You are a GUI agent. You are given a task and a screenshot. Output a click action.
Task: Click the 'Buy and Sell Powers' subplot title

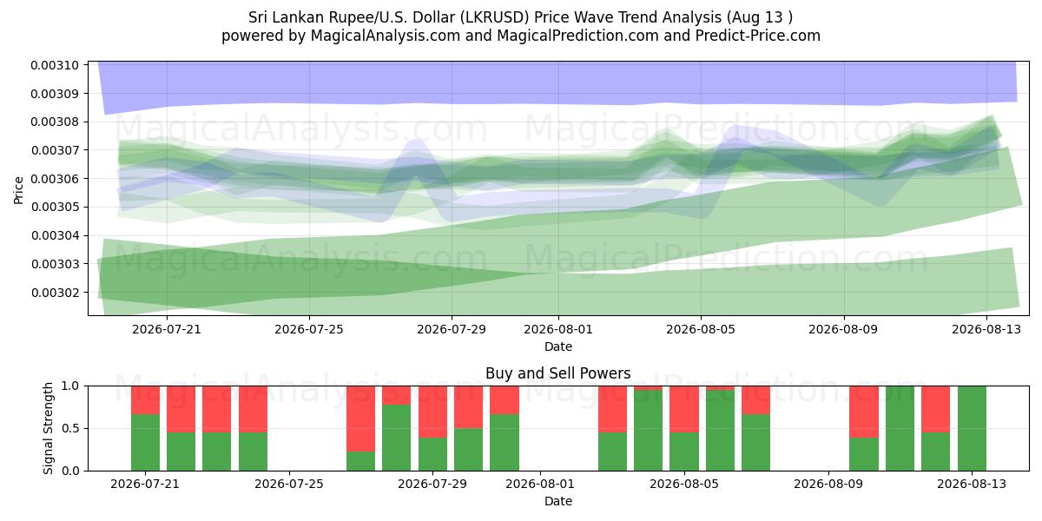[558, 374]
